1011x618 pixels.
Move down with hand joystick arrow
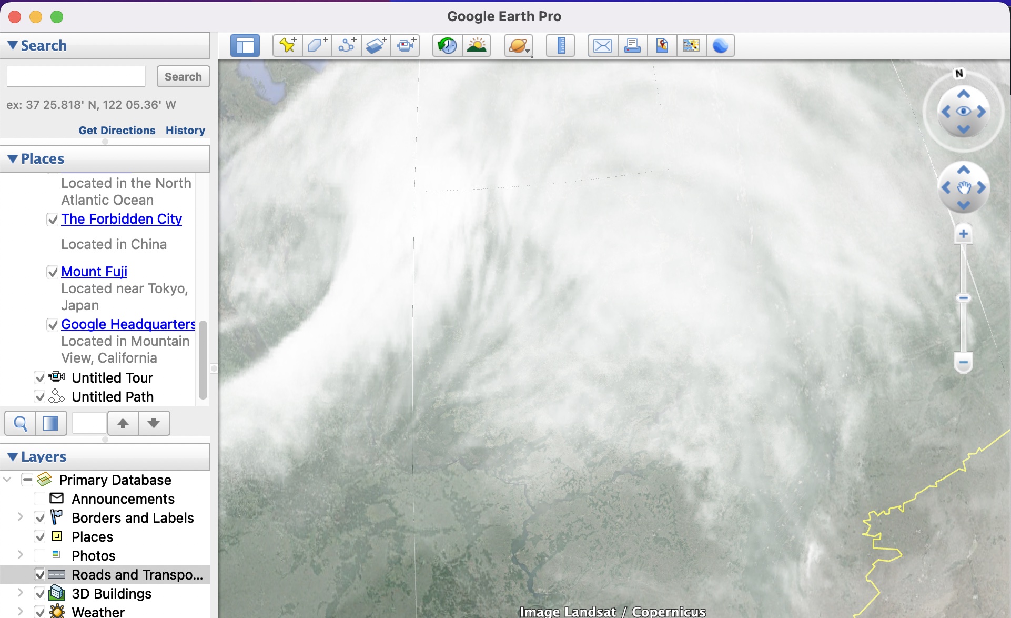tap(964, 205)
